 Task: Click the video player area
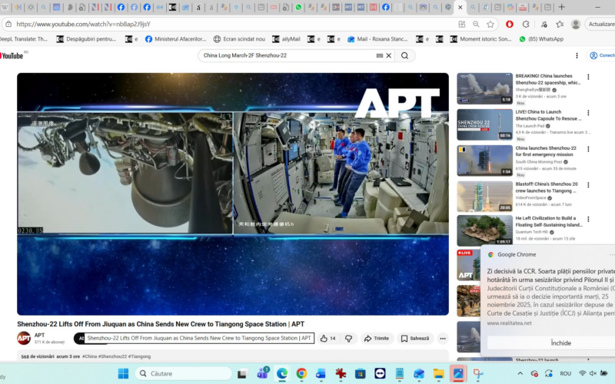(233, 194)
